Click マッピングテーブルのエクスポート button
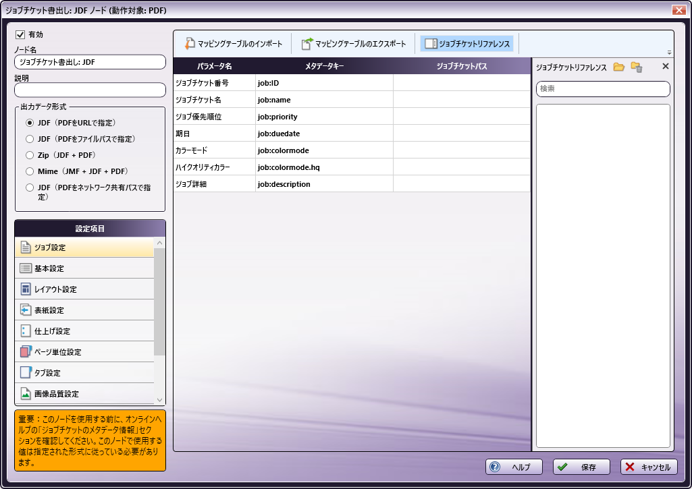Viewport: 692px width, 489px height. (x=354, y=43)
